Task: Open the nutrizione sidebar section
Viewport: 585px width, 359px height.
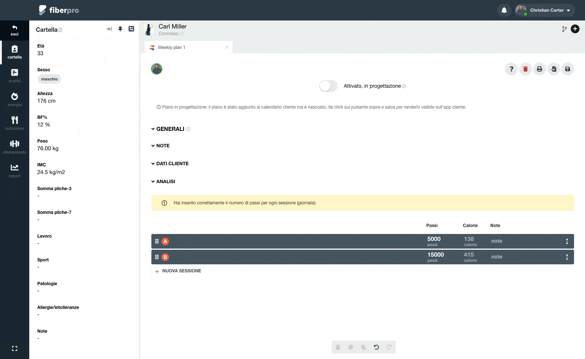Action: pyautogui.click(x=15, y=123)
